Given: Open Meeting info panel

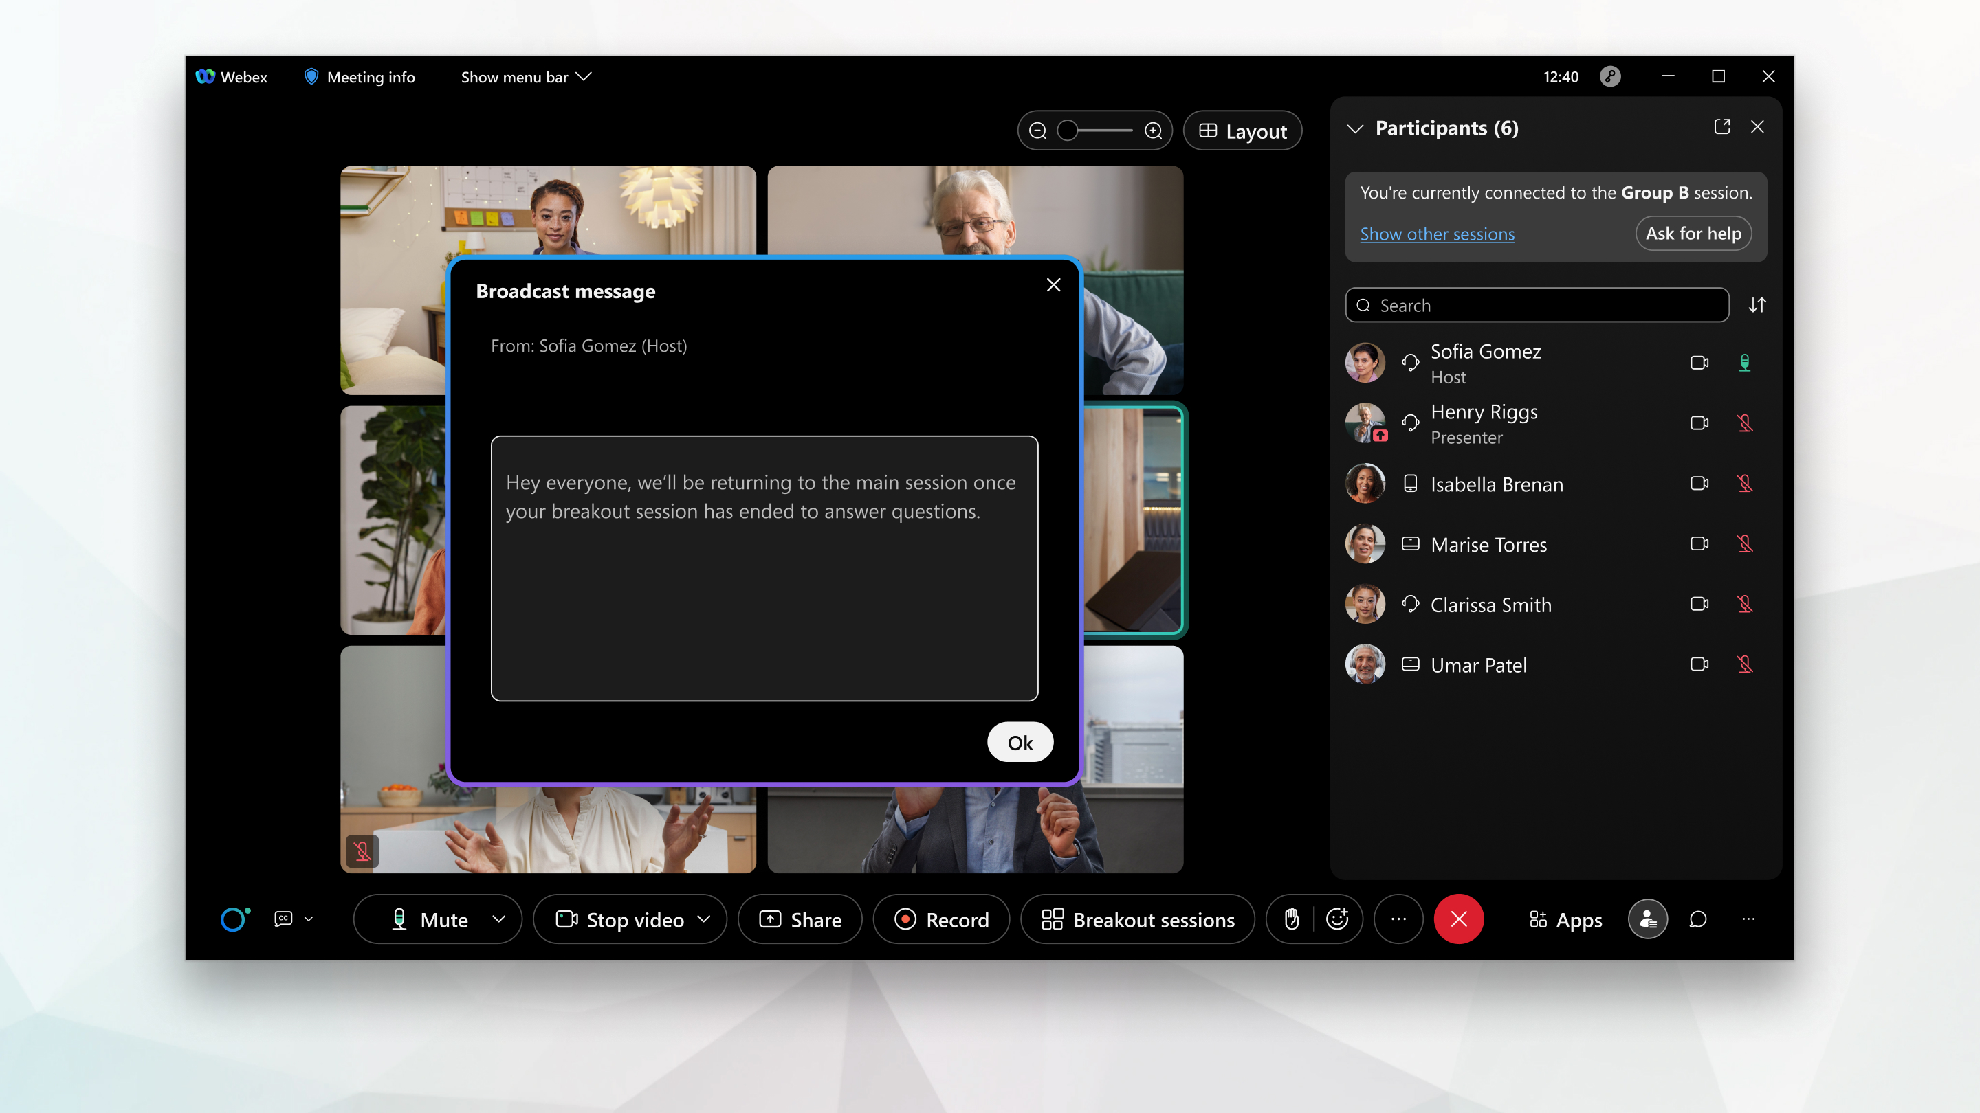Looking at the screenshot, I should tap(359, 76).
